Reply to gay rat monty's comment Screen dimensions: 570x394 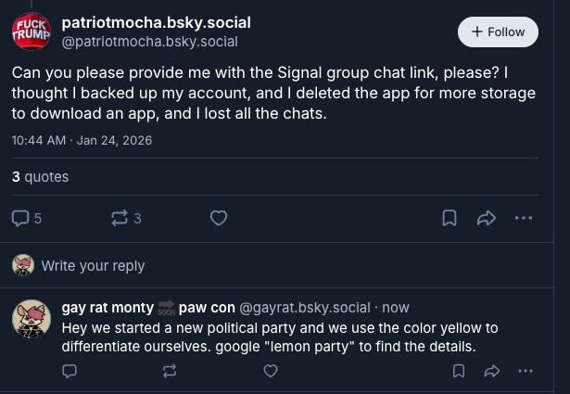tap(69, 371)
